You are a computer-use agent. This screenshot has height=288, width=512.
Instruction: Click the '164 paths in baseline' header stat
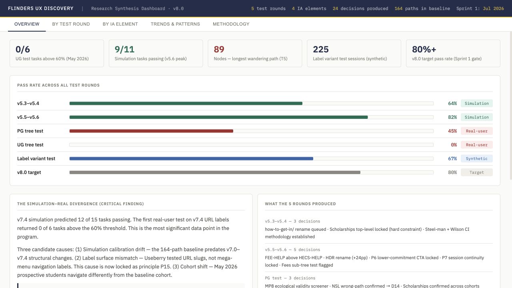[422, 8]
